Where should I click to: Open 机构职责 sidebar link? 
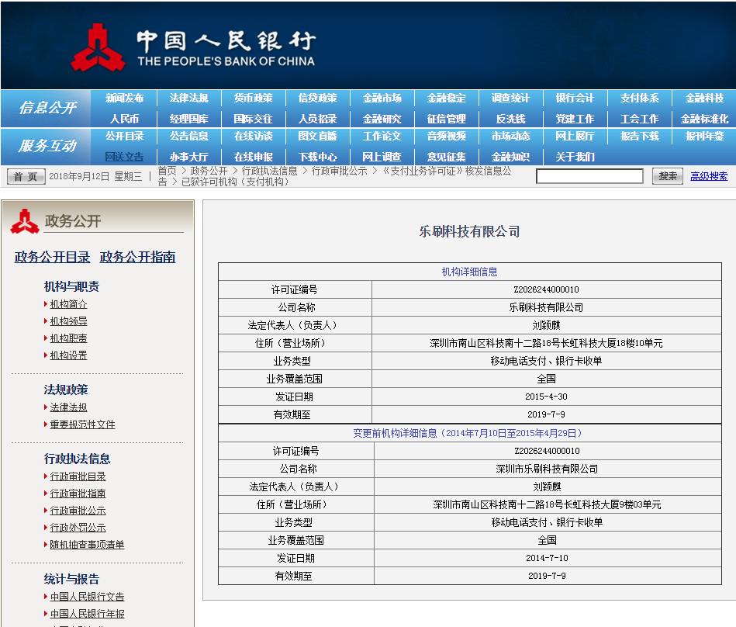68,338
